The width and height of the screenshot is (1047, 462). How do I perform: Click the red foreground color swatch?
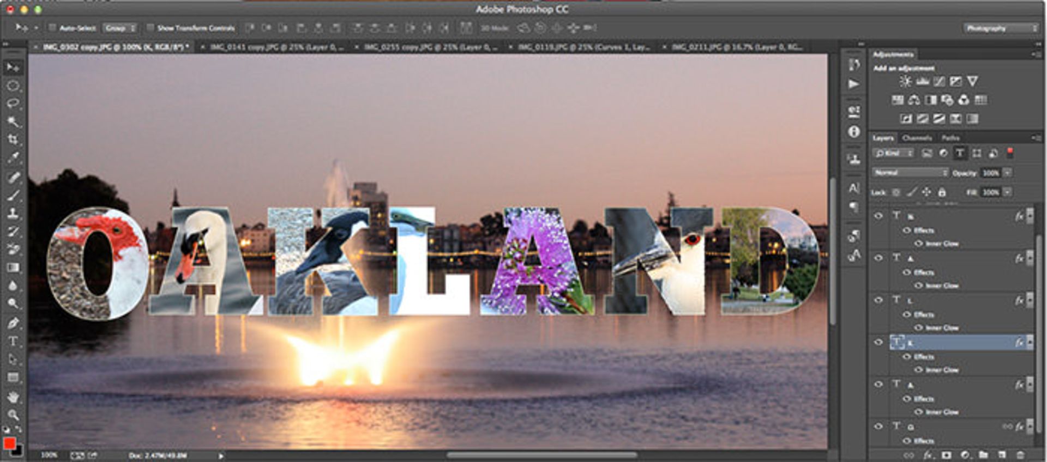9,443
